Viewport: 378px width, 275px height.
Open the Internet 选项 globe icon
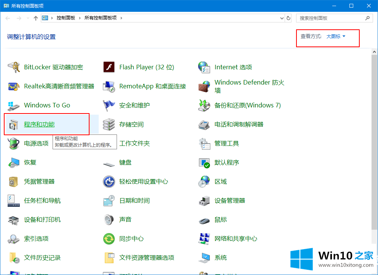click(204, 67)
